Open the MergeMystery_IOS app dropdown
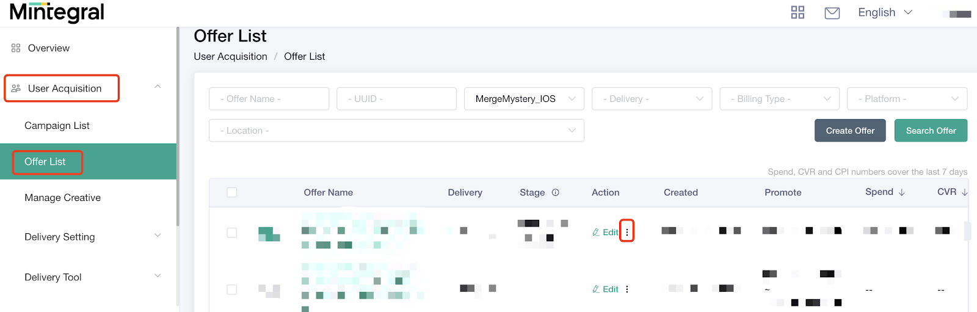This screenshot has height=312, width=977. click(x=524, y=99)
